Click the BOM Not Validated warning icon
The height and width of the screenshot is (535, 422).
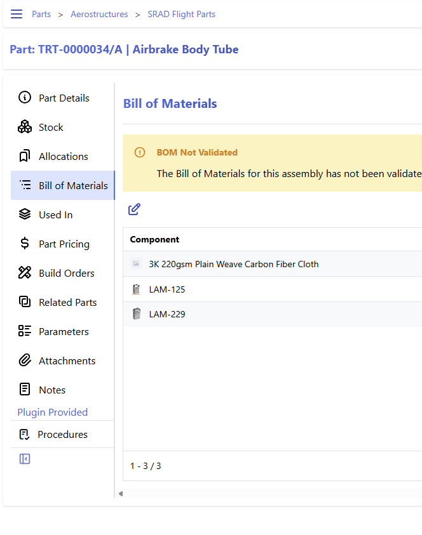tap(140, 152)
